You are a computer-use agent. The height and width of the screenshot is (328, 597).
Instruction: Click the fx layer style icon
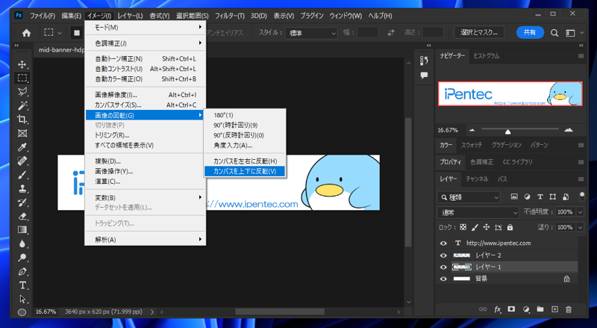coord(498,309)
